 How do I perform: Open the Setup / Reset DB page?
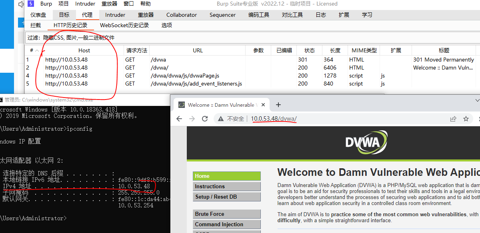(227, 197)
